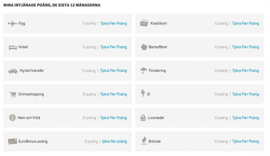Click the bed icon for Hotell
Screen dimensions: 270x156
click(13, 47)
